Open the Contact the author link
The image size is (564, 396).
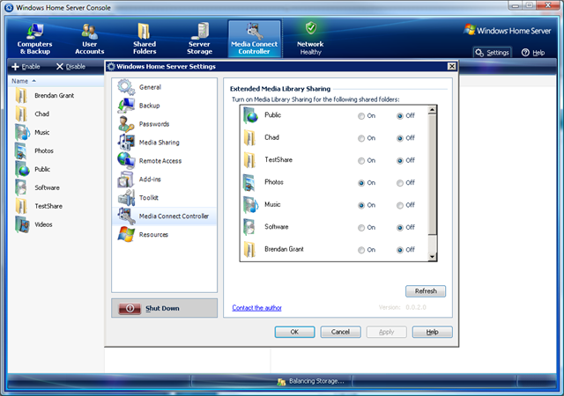pyautogui.click(x=256, y=308)
